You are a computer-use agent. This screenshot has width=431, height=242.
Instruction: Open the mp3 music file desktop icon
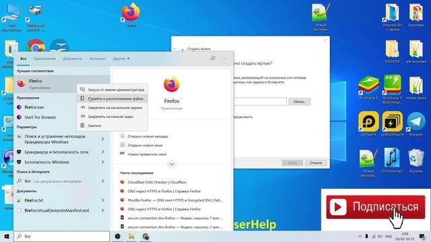(392, 161)
